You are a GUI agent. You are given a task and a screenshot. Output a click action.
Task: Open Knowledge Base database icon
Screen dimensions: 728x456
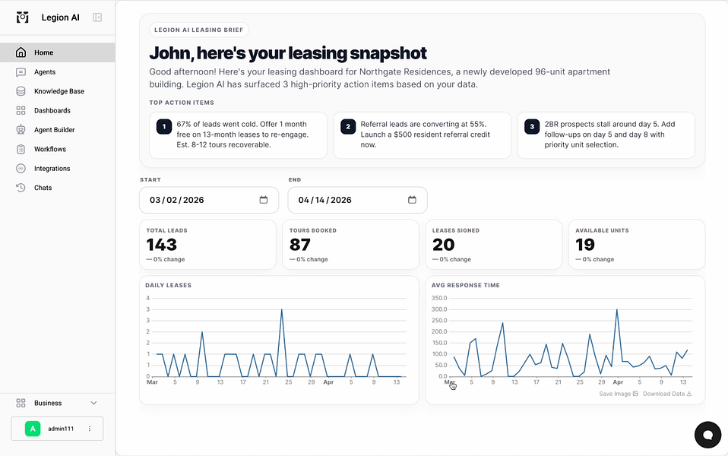[x=21, y=91]
